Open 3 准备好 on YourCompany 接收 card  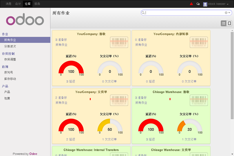tap(61, 40)
